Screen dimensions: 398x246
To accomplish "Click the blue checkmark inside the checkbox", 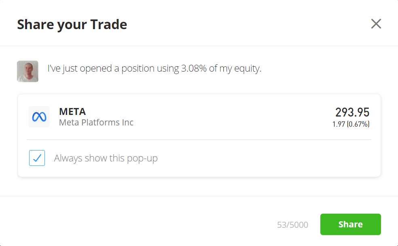I will 37,158.
